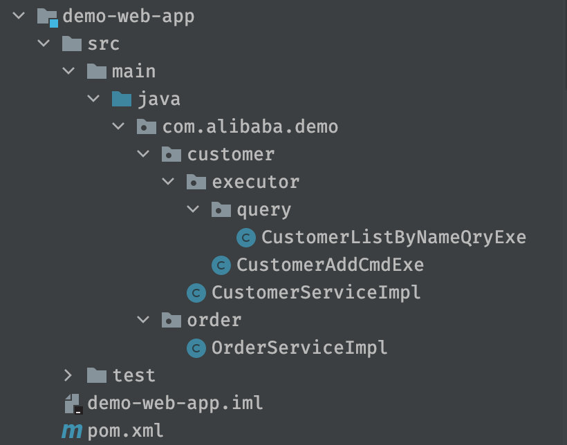Collapse the com.alibaba.demo package
567x445 pixels.
(x=118, y=126)
